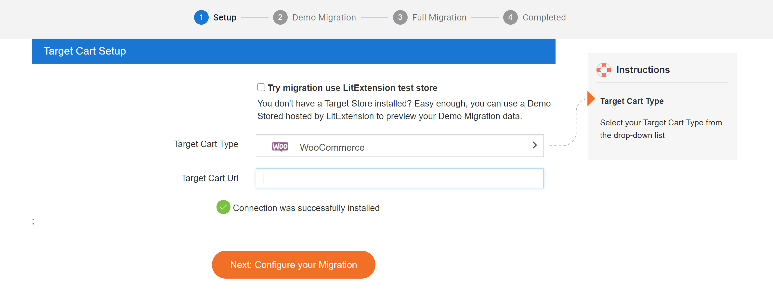Open the Target Cart Type dropdown
Screen dimensions: 773x302
[x=400, y=146]
